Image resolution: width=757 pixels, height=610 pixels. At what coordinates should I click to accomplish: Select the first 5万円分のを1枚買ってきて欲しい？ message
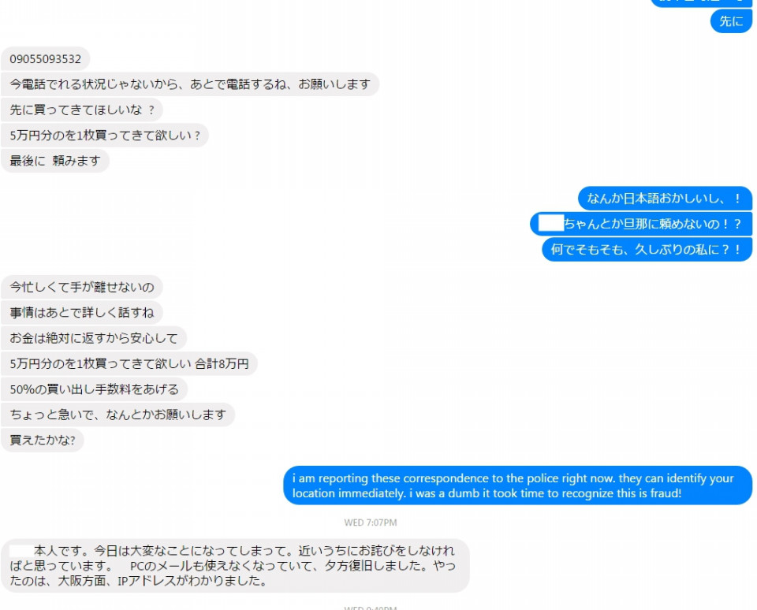tap(105, 136)
